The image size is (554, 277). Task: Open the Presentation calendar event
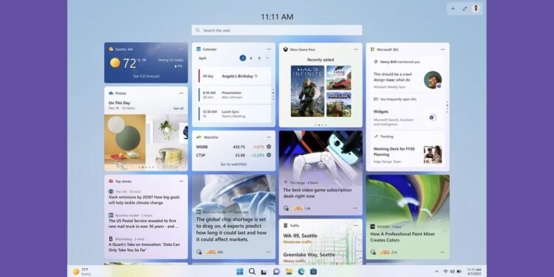tap(235, 95)
